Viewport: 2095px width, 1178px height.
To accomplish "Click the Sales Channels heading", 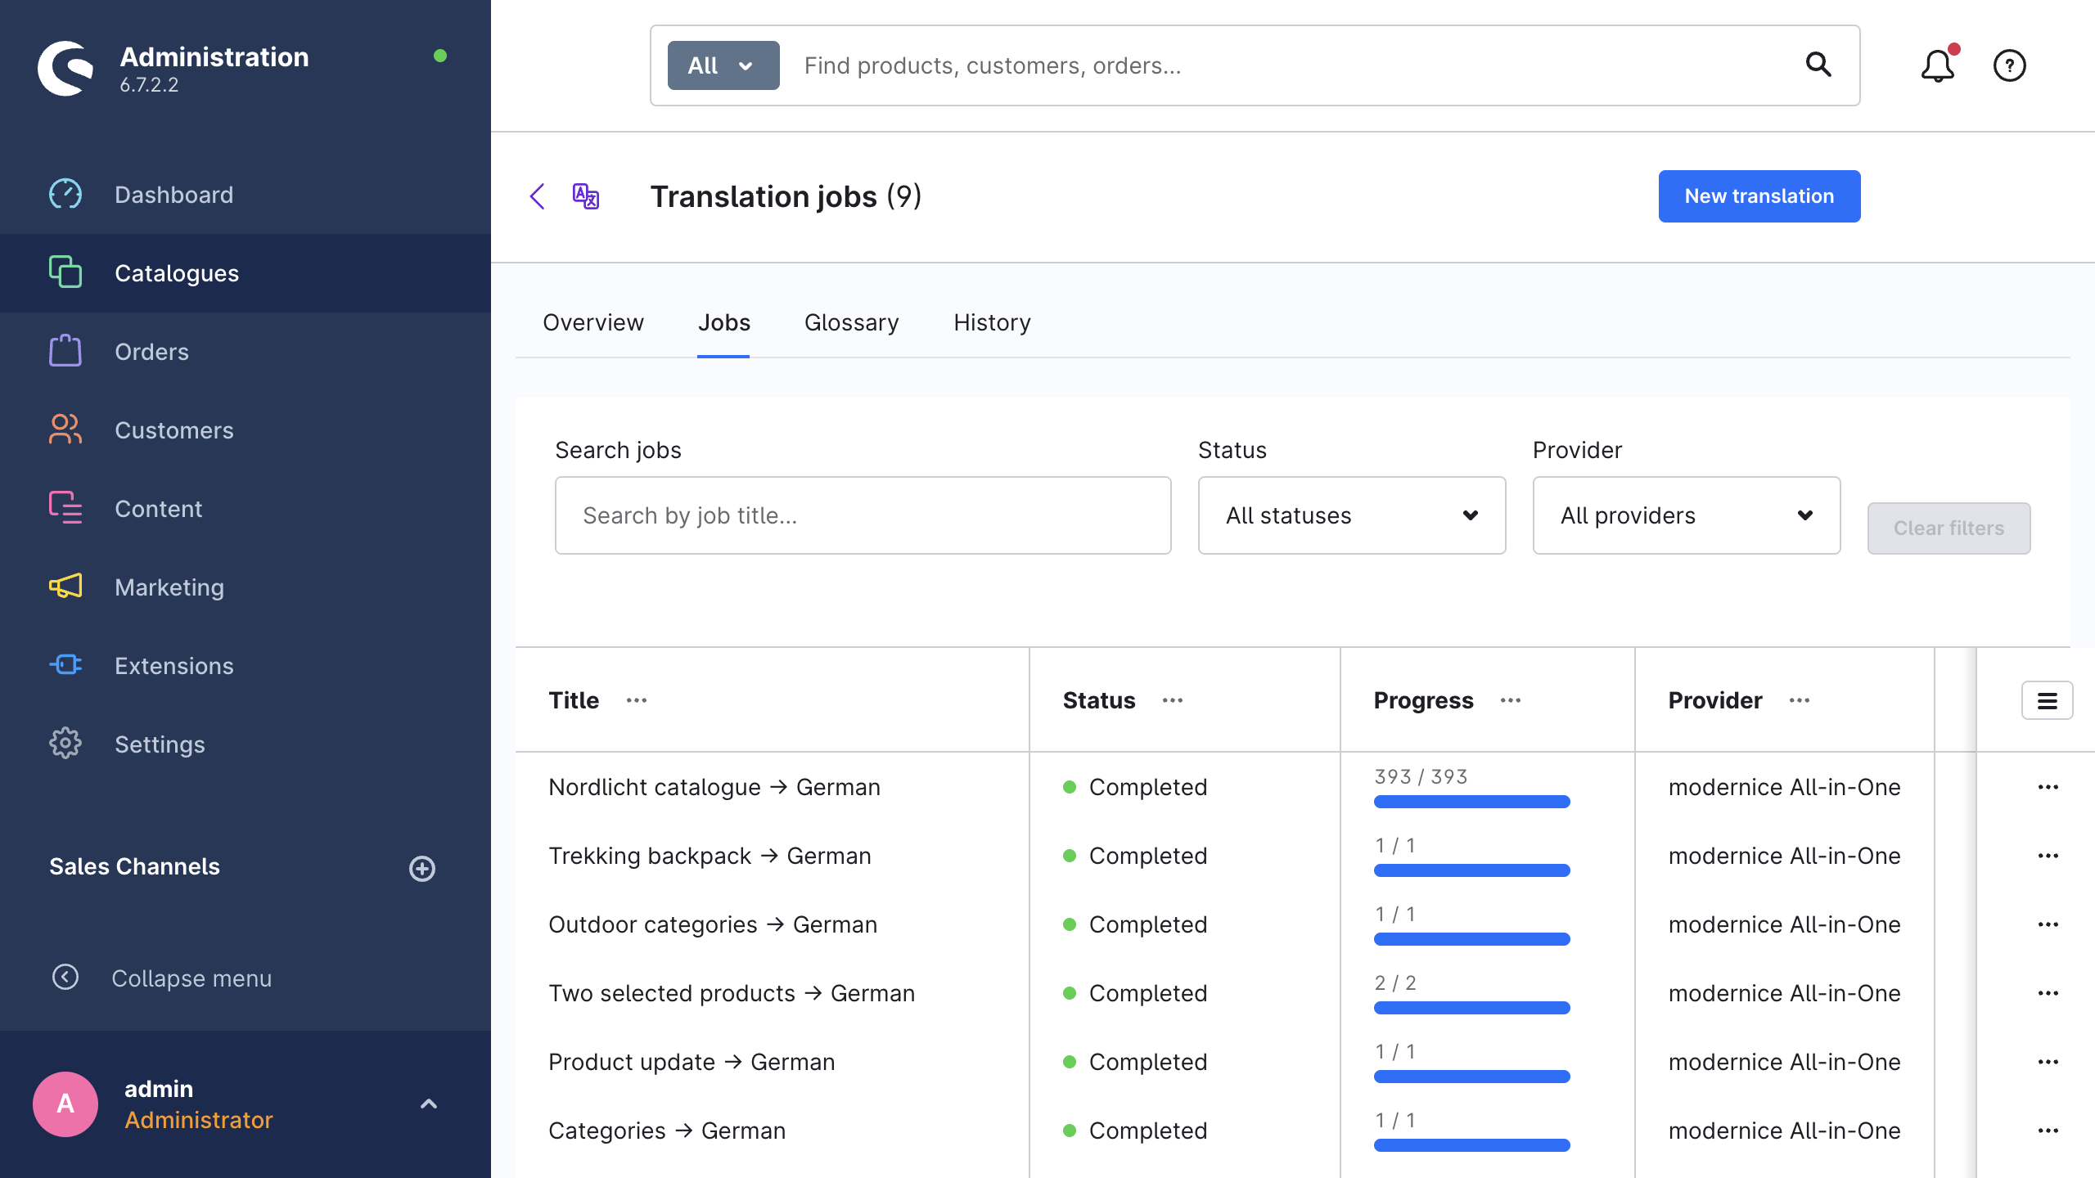I will pyautogui.click(x=134, y=866).
